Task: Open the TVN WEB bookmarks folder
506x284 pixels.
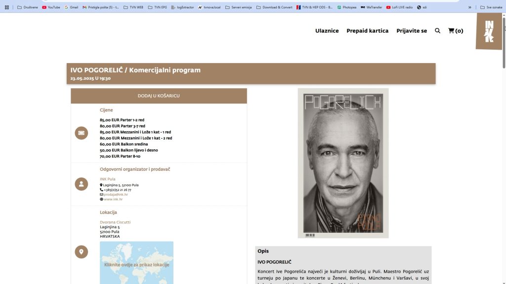Action: click(133, 7)
